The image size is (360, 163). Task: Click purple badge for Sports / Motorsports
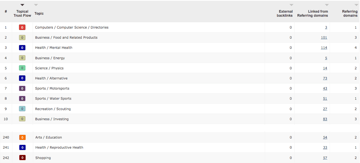pyautogui.click(x=22, y=88)
